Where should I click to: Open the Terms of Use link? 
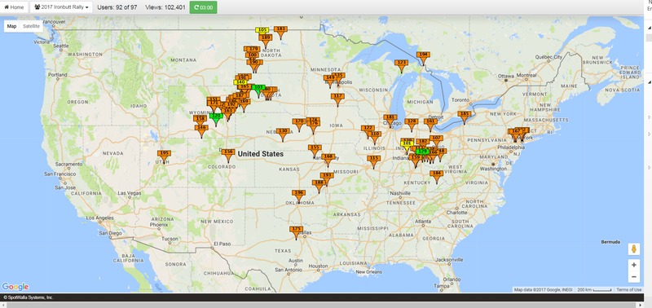click(628, 290)
